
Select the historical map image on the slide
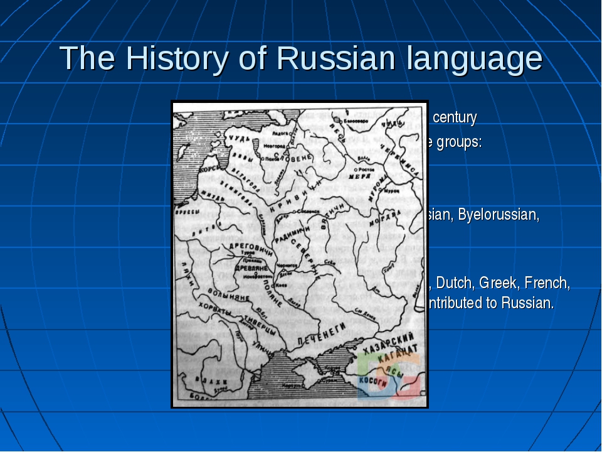[x=300, y=254]
